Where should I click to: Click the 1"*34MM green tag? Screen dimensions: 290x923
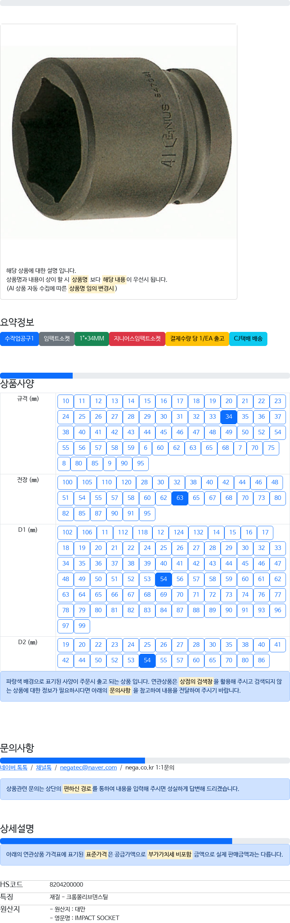92,339
